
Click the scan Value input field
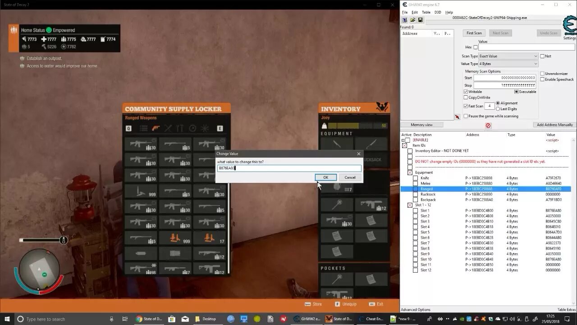coord(527,47)
